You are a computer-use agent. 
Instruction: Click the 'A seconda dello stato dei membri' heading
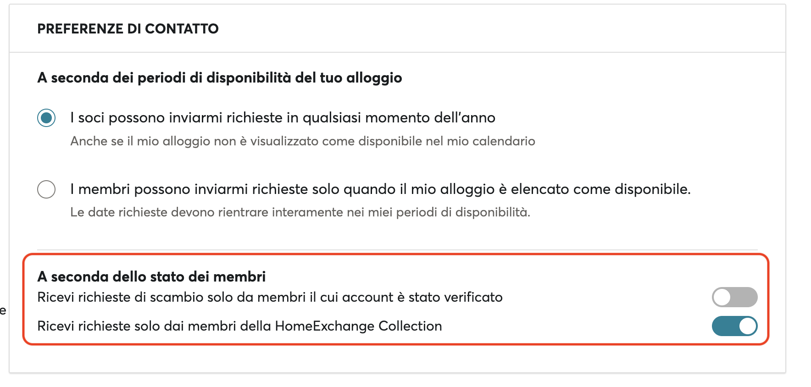click(151, 277)
